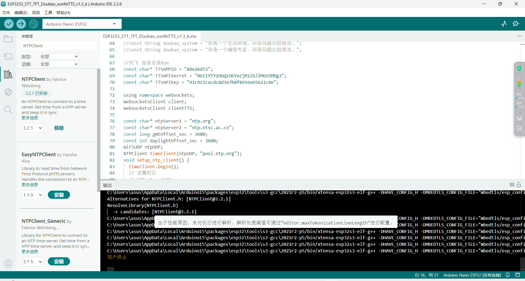This screenshot has width=525, height=281.
Task: Click the cursor position 行 16, 列 21 status
Action: pyautogui.click(x=427, y=275)
